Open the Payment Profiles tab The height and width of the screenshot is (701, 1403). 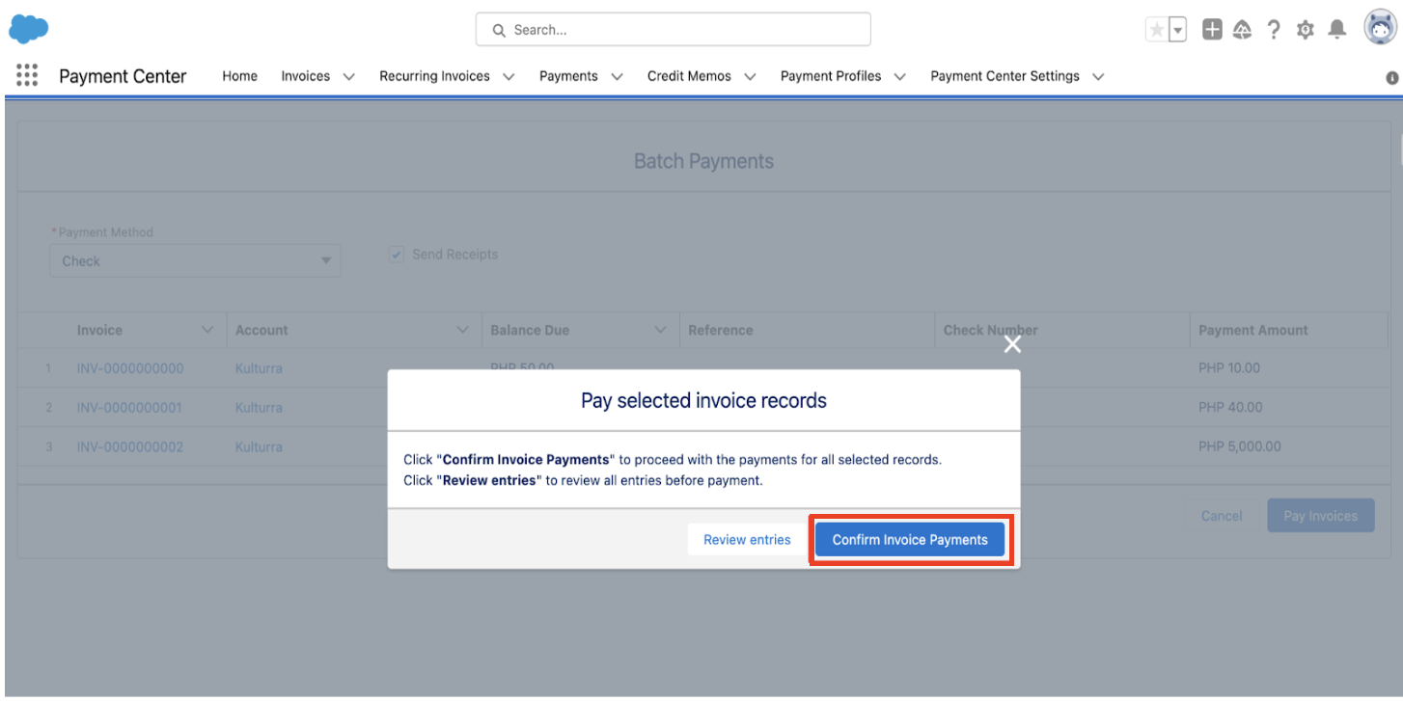tap(831, 76)
